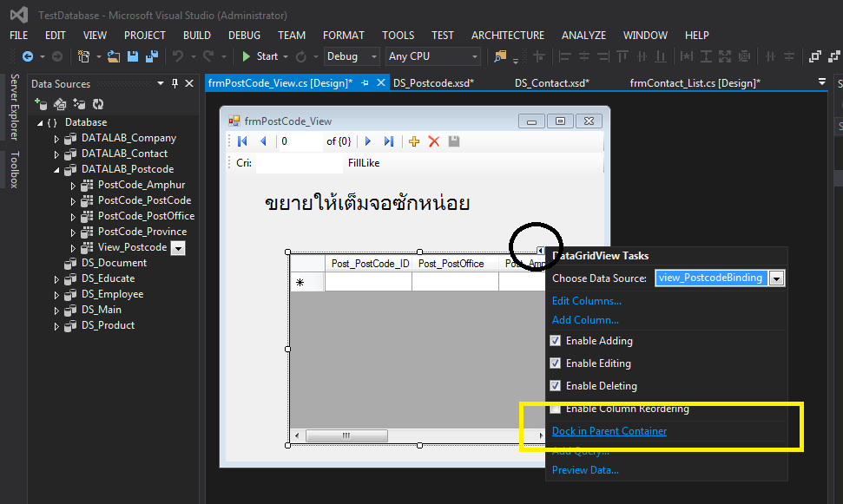The height and width of the screenshot is (504, 843).
Task: Click the Move first navigator icon
Action: [x=242, y=141]
